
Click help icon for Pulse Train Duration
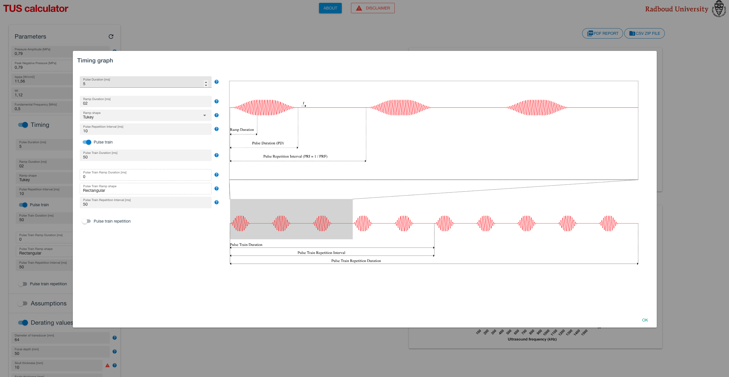pyautogui.click(x=217, y=155)
